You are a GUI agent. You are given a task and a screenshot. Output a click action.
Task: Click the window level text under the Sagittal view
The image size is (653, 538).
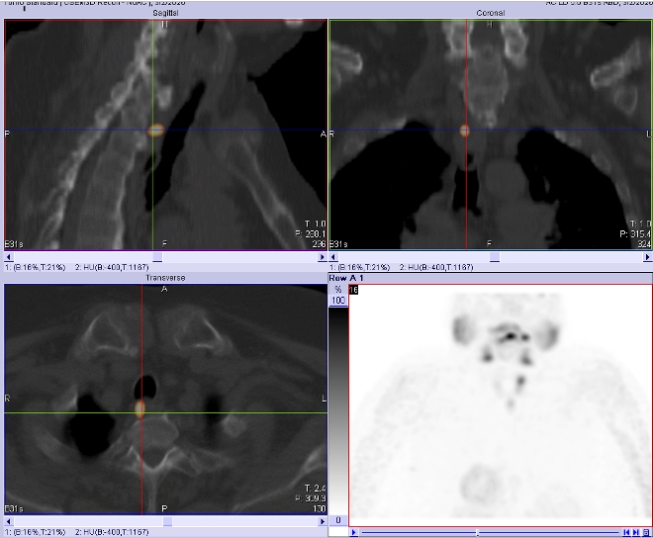point(76,267)
